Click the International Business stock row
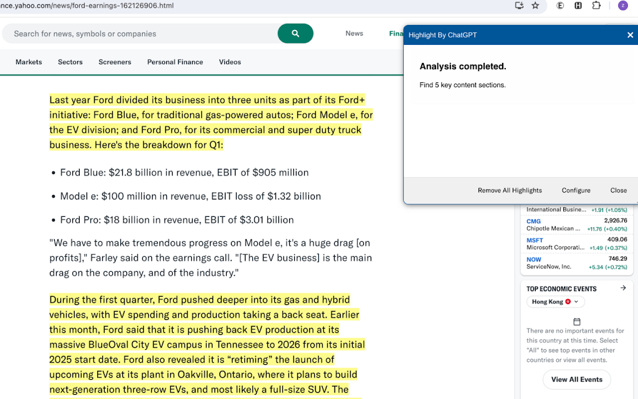 click(x=576, y=209)
